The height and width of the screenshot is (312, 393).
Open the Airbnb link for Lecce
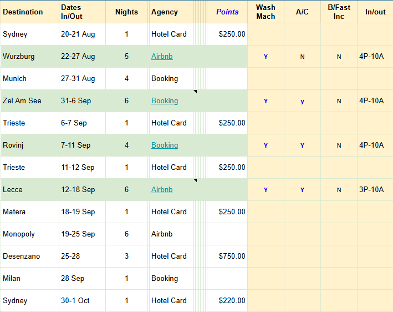click(x=162, y=189)
